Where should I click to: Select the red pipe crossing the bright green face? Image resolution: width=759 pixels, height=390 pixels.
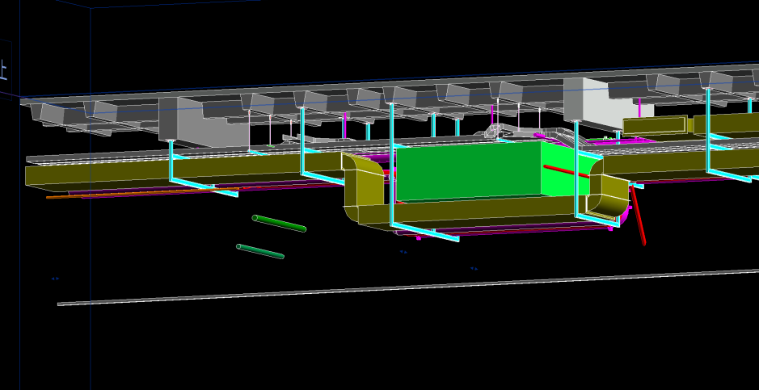(567, 171)
